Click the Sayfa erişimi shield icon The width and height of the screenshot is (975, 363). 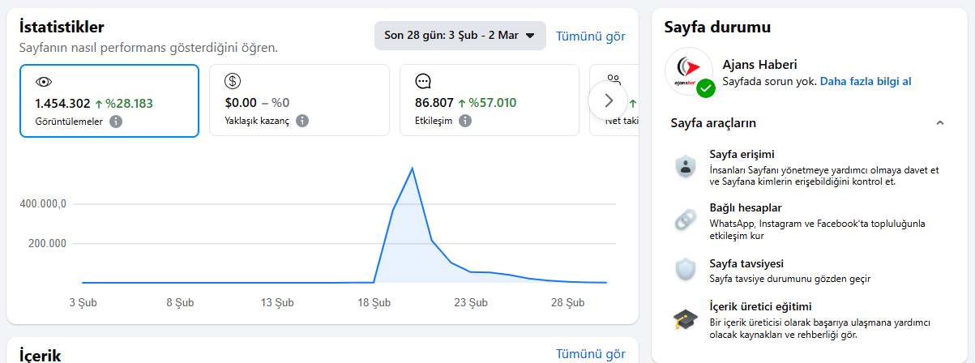coord(686,167)
